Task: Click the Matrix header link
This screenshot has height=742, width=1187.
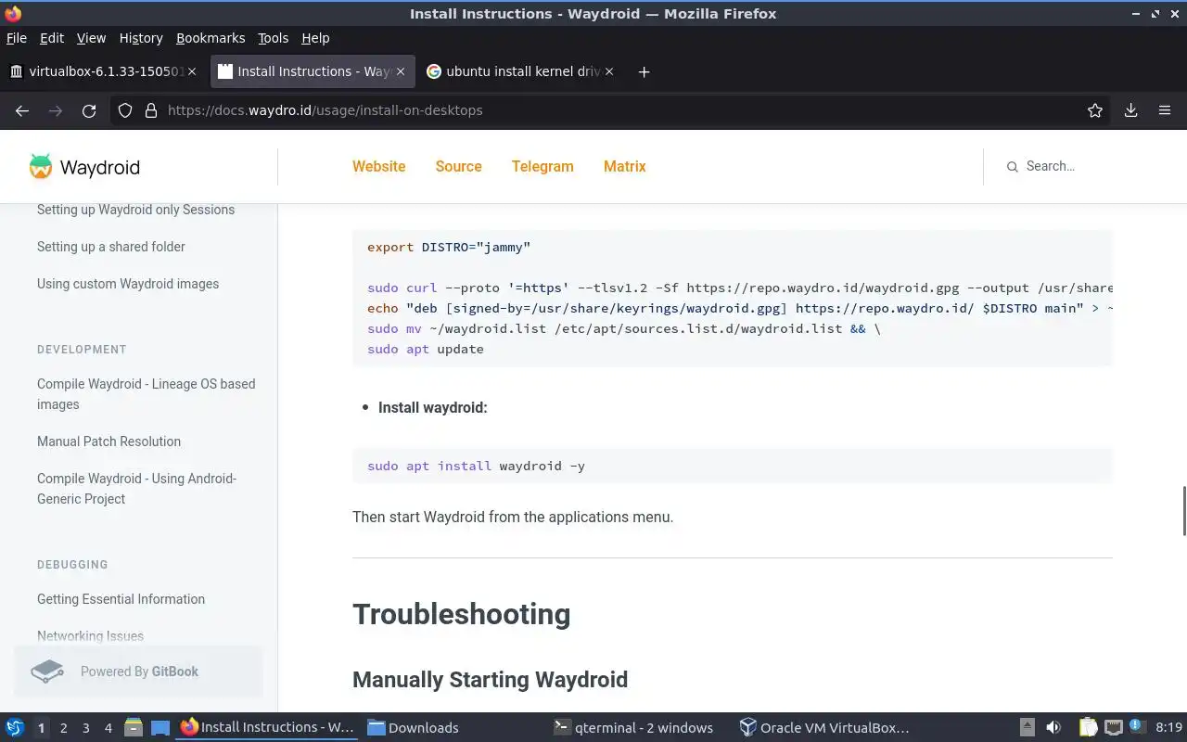Action: 625,167
